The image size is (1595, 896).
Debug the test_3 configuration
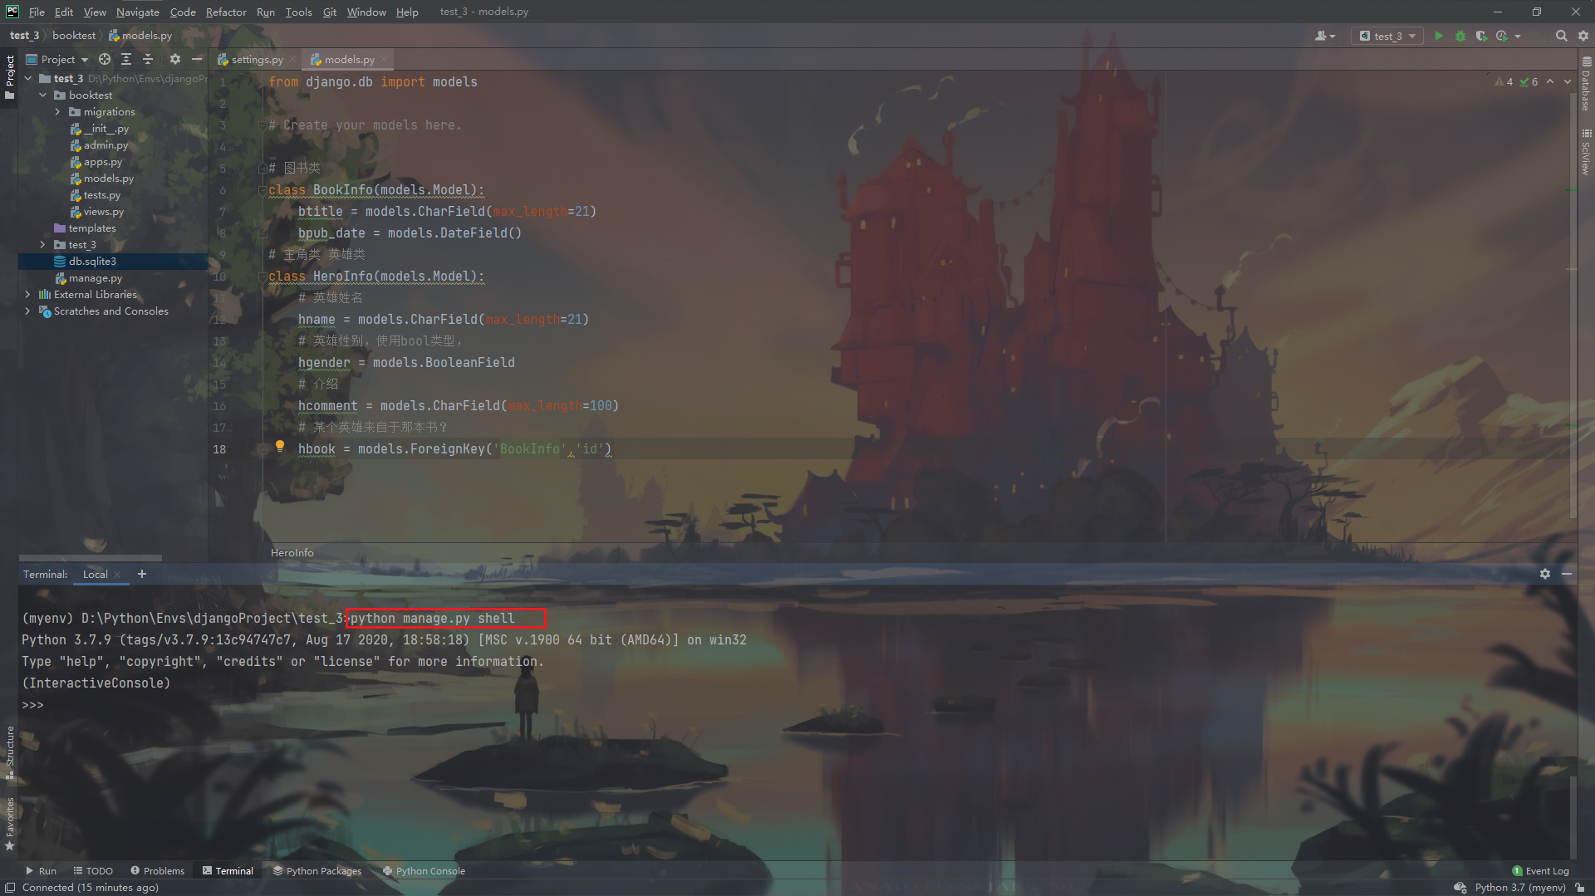click(1460, 36)
